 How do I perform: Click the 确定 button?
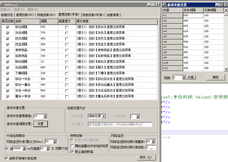(216, 77)
